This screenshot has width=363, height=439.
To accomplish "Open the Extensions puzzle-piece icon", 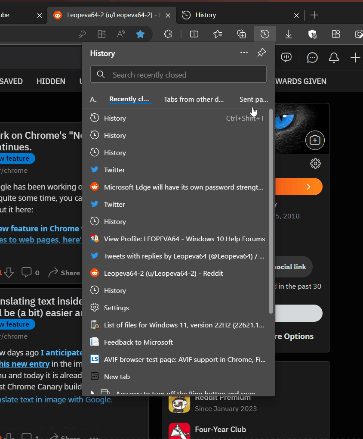I will pyautogui.click(x=168, y=34).
